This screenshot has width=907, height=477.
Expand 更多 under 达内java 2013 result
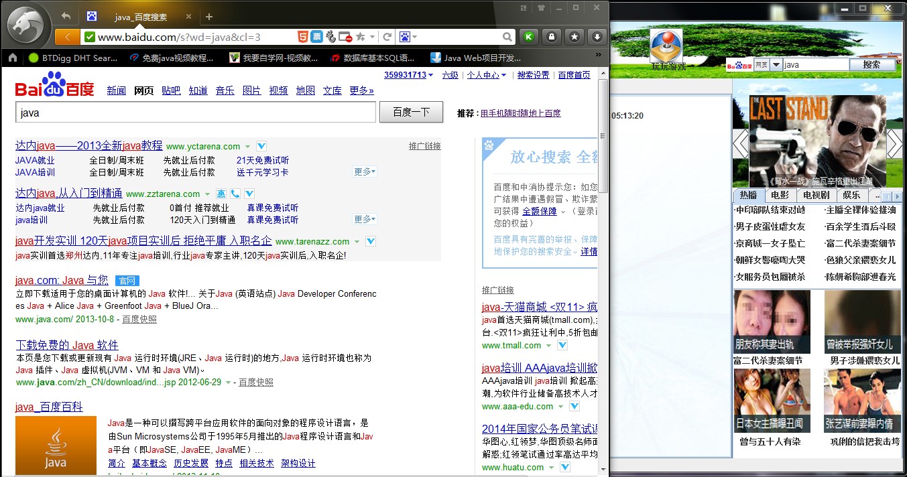tap(365, 172)
